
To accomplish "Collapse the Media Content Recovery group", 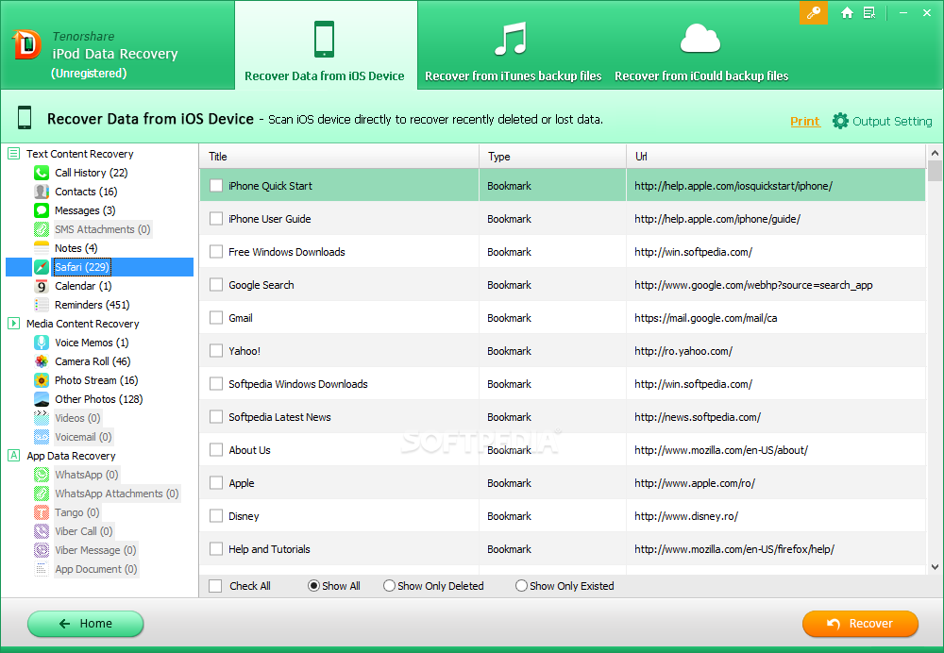I will [14, 323].
